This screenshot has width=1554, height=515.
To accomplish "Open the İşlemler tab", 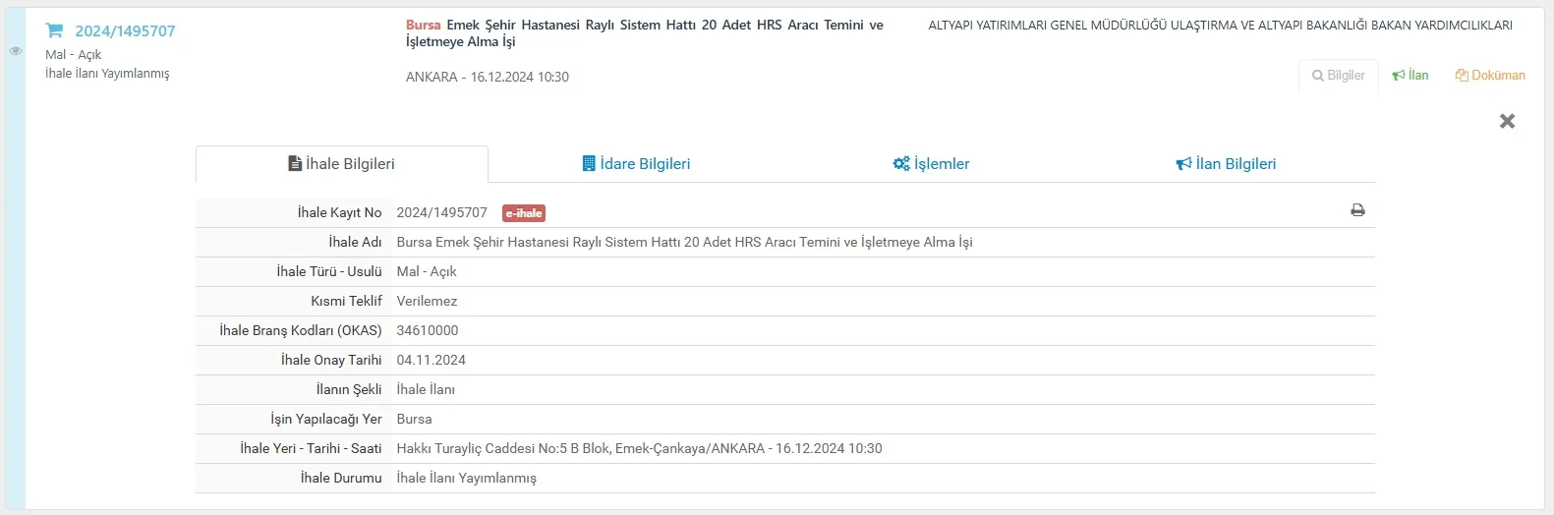I will [931, 164].
